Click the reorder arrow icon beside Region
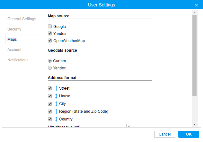The width and height of the screenshot is (203, 142). (x=56, y=111)
